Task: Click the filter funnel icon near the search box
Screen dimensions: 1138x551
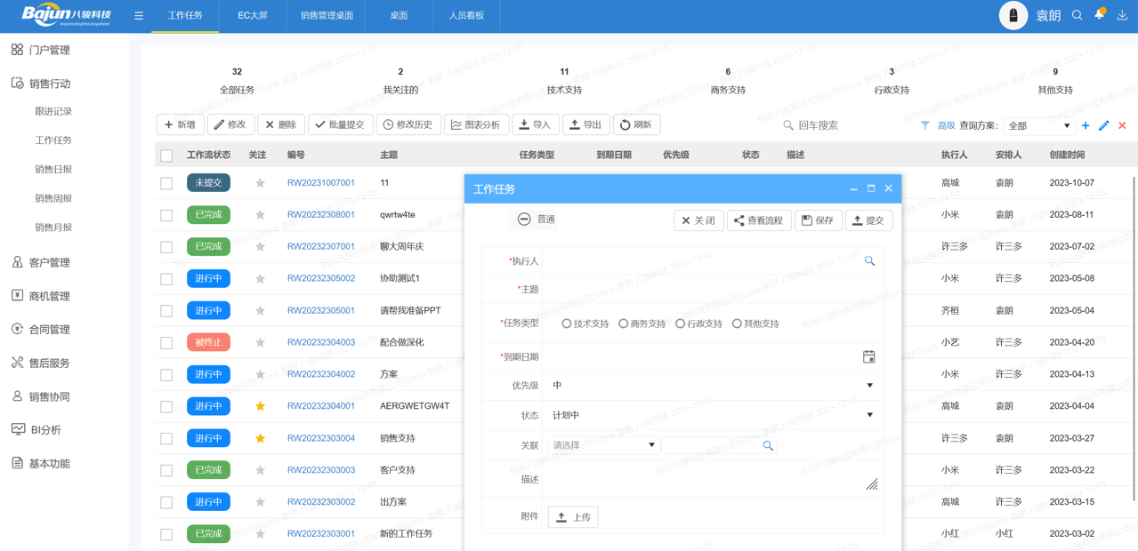Action: pos(925,124)
